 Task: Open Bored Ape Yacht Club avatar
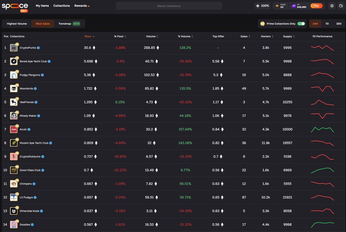[14, 61]
